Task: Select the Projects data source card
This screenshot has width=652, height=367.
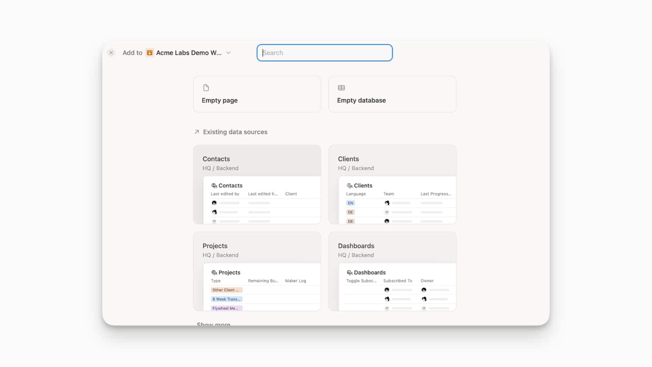Action: coord(257,272)
